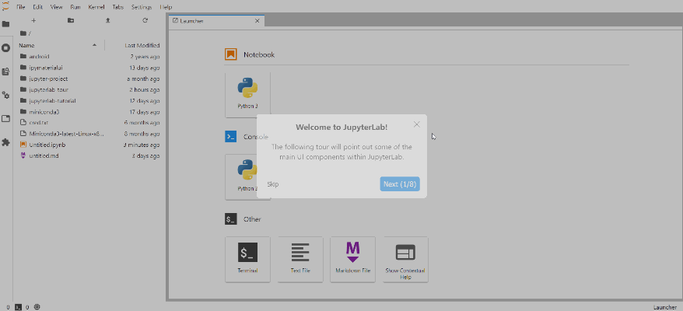Image resolution: width=683 pixels, height=311 pixels.
Task: Click the status bar kernel settings icon
Action: click(37, 307)
